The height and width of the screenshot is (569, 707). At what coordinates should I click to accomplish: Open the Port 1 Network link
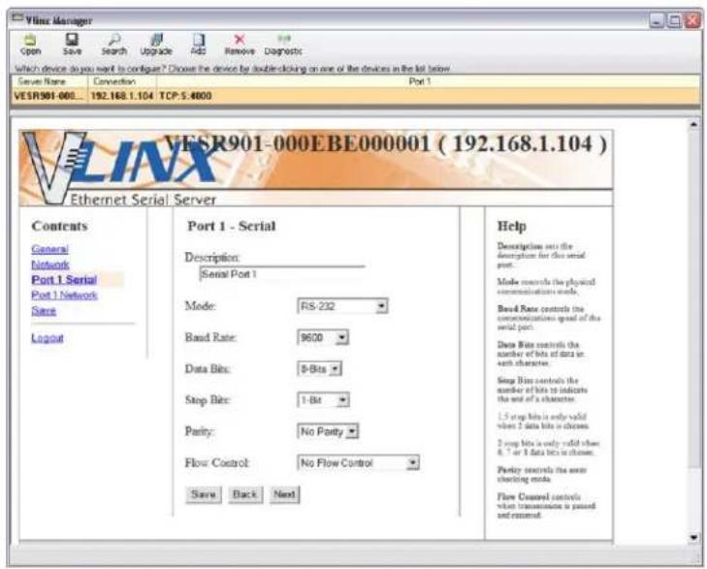[64, 295]
